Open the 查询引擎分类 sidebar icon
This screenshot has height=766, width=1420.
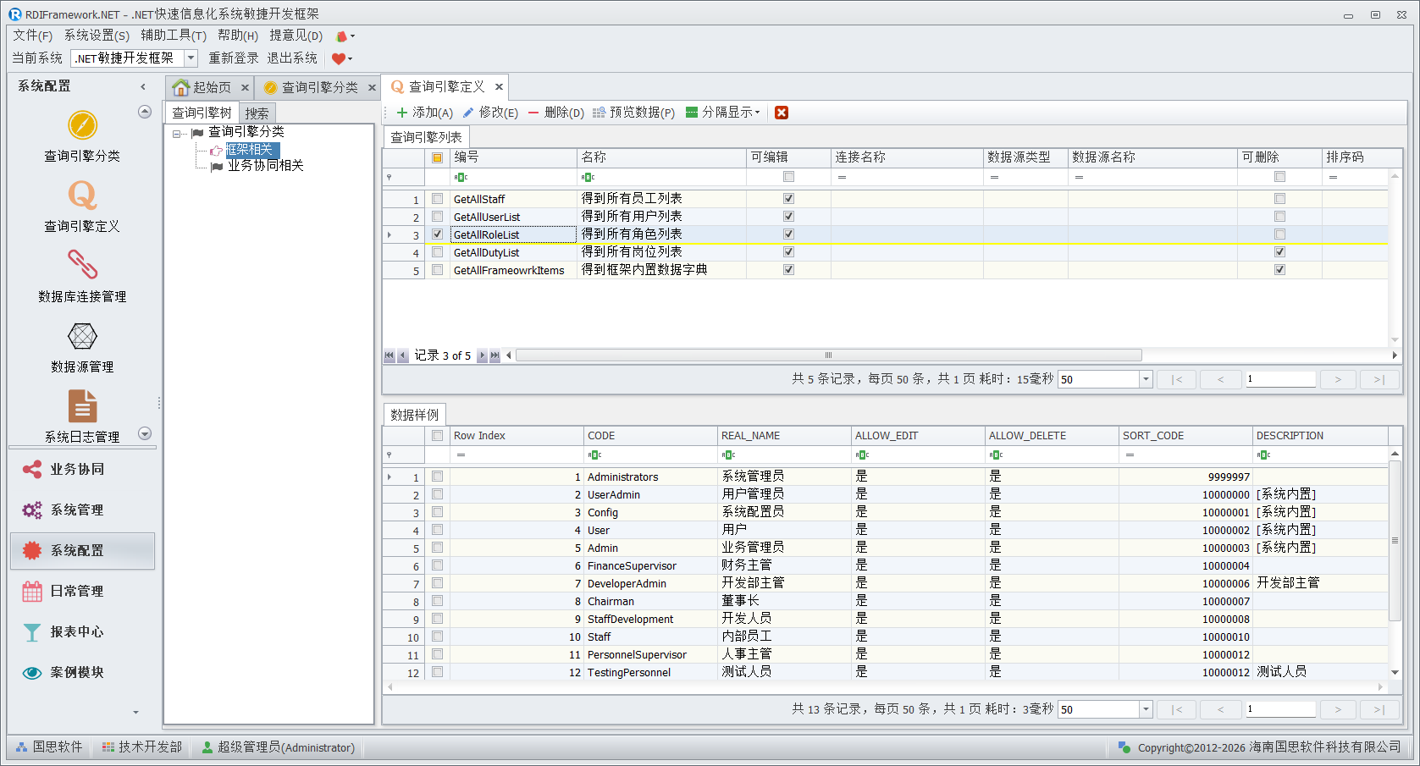82,126
